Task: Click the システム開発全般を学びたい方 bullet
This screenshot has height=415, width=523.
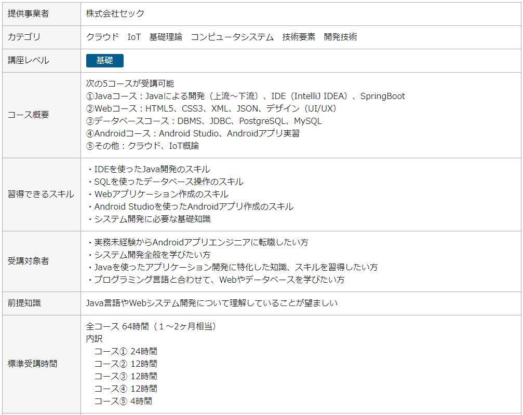Action: coord(149,255)
